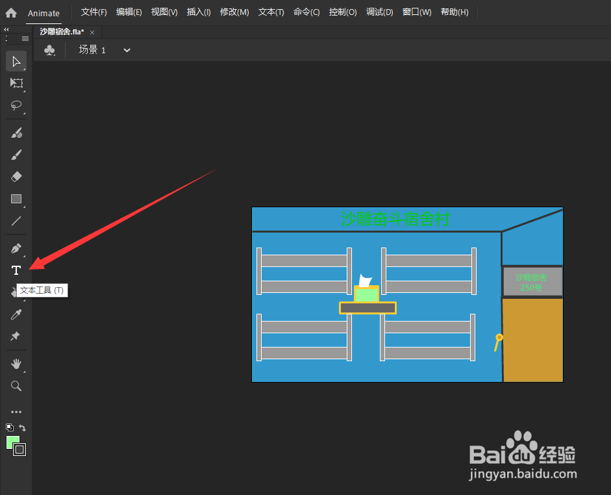Open the 控制(O) menu

click(343, 12)
